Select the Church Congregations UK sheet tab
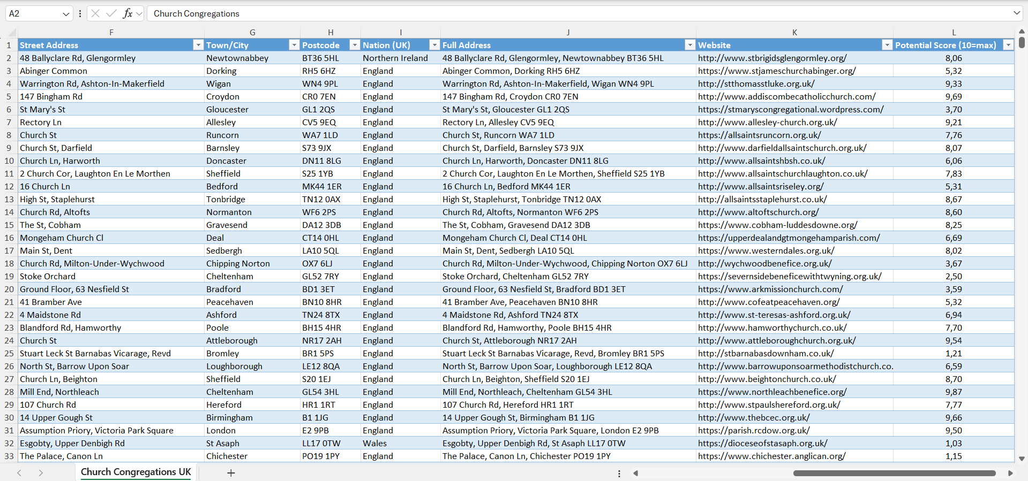Image resolution: width=1028 pixels, height=481 pixels. click(136, 472)
